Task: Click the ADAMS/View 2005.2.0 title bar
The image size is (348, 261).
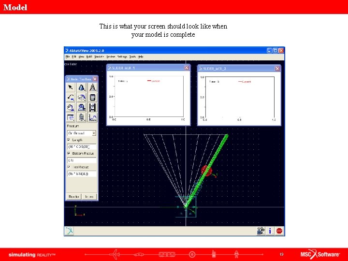Action: pos(165,51)
